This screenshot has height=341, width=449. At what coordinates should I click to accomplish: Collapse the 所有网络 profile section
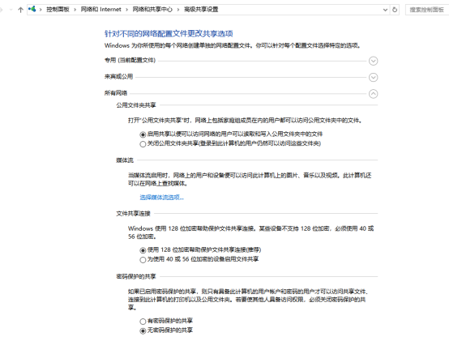[373, 93]
